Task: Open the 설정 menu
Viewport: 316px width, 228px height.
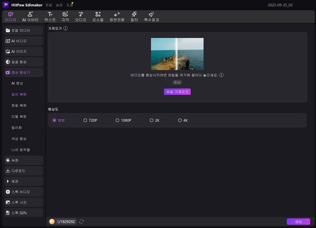Action: pos(59,5)
